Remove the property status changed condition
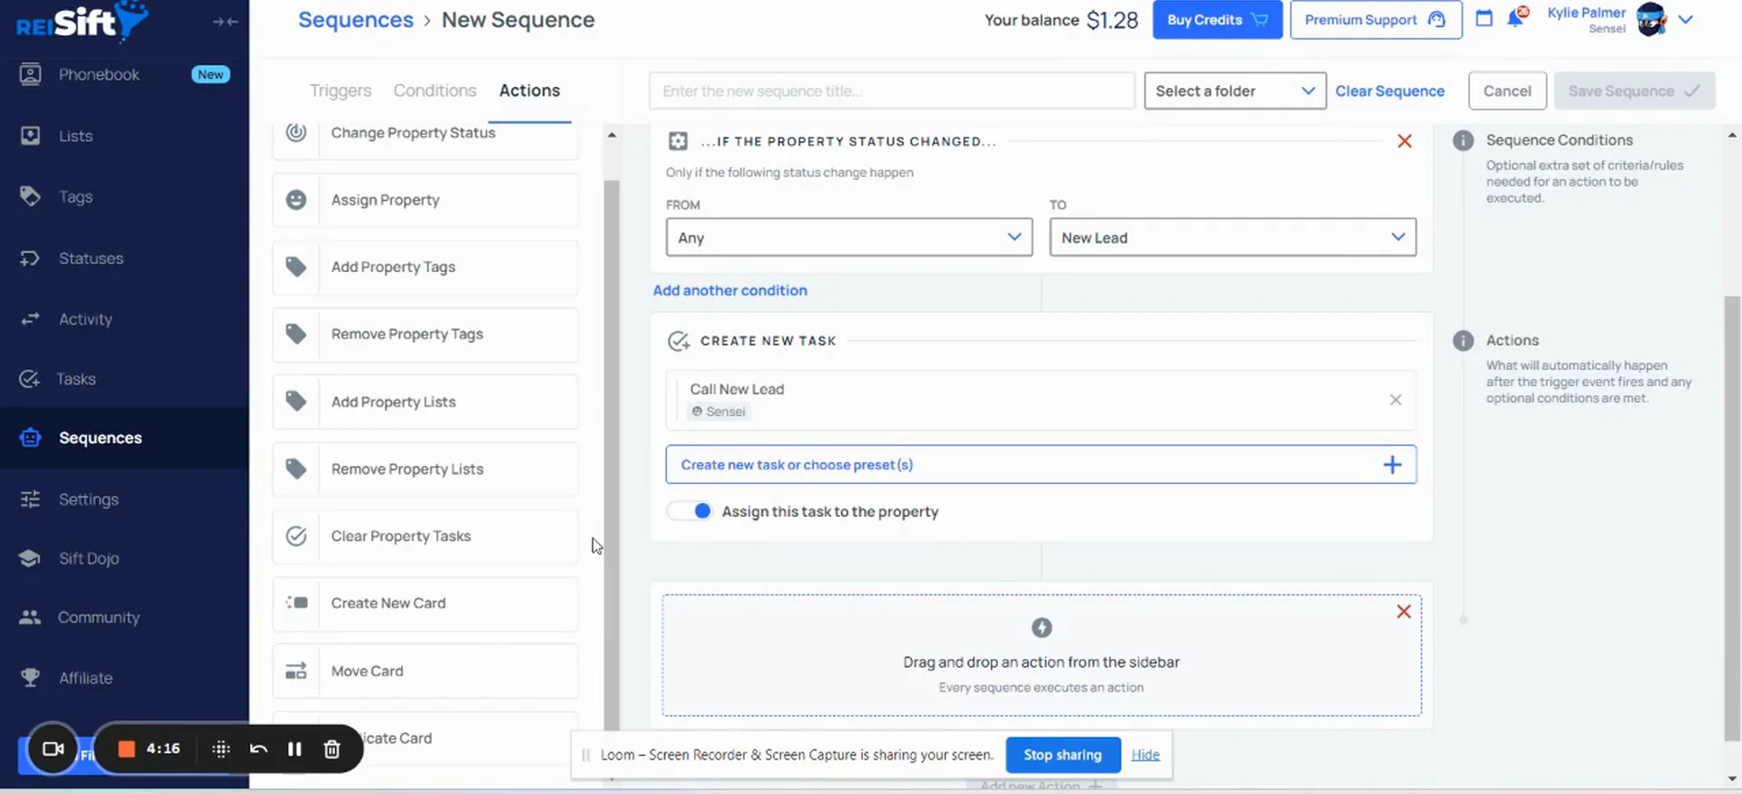Viewport: 1742px width, 794px height. tap(1404, 141)
